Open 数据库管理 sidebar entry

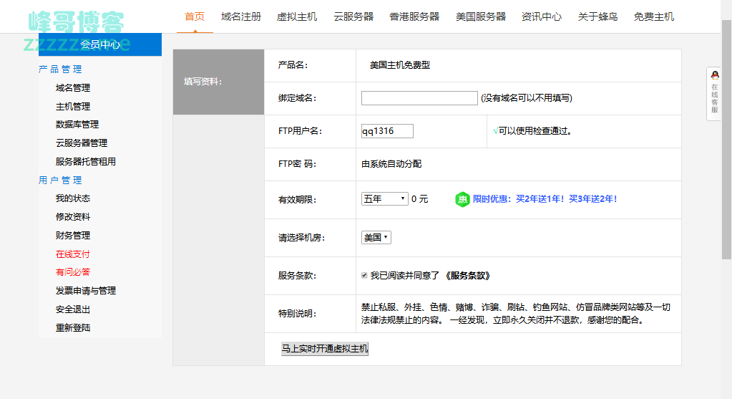pos(77,125)
